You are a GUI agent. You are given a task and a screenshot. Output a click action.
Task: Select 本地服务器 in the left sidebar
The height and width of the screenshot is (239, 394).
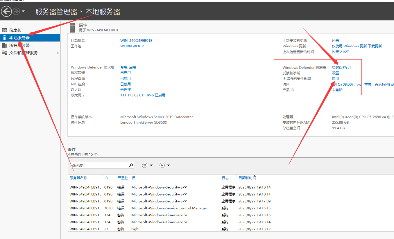pos(19,38)
